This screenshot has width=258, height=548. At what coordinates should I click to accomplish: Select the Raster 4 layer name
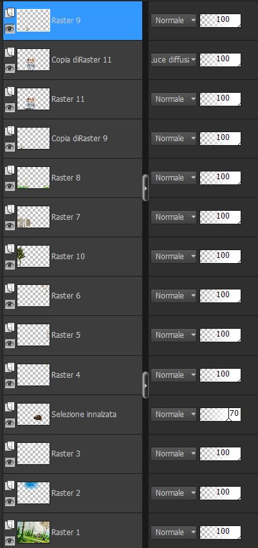[66, 375]
